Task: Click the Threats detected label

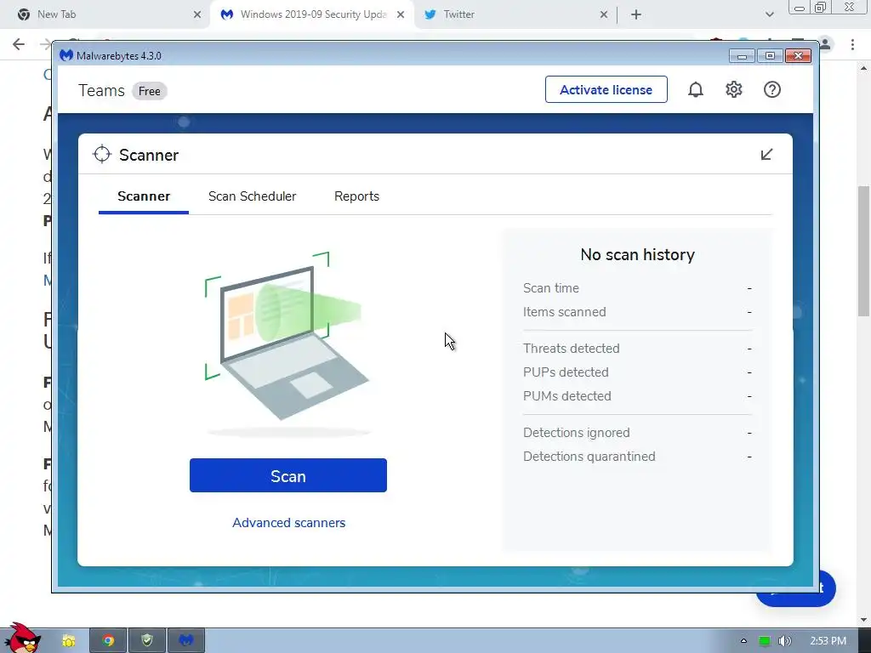Action: [x=571, y=348]
